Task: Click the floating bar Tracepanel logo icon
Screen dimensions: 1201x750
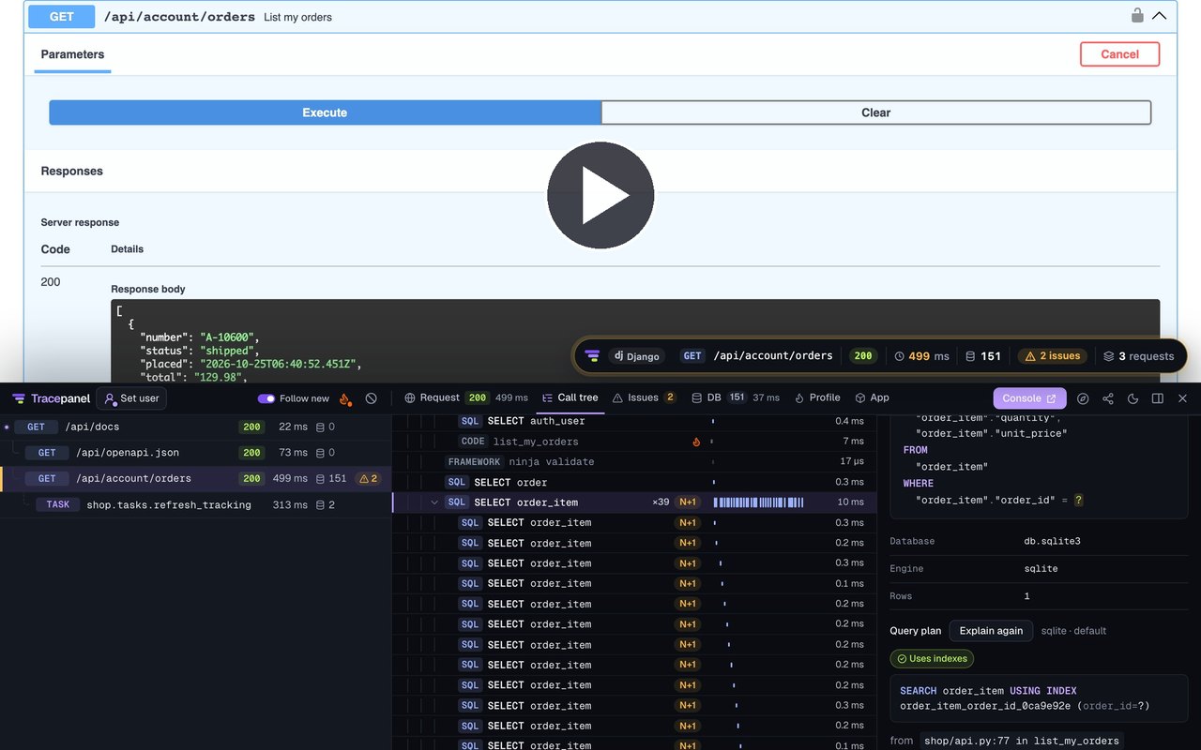Action: click(592, 356)
